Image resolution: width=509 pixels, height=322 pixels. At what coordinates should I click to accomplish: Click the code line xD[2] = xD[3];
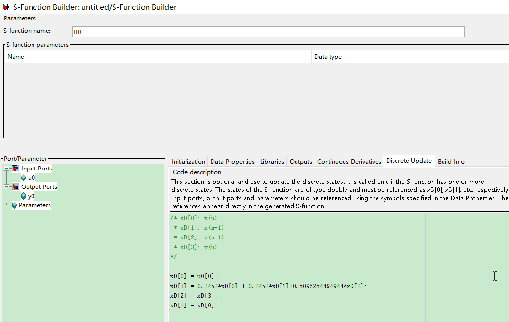click(194, 296)
